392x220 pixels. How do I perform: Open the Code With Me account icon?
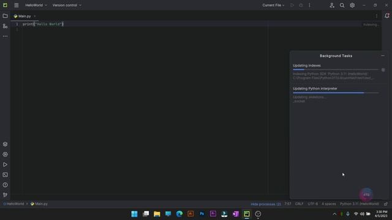click(x=332, y=5)
